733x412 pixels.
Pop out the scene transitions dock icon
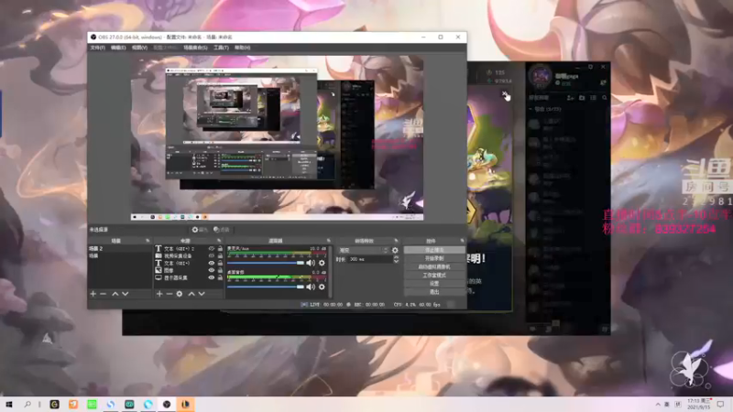tap(397, 241)
